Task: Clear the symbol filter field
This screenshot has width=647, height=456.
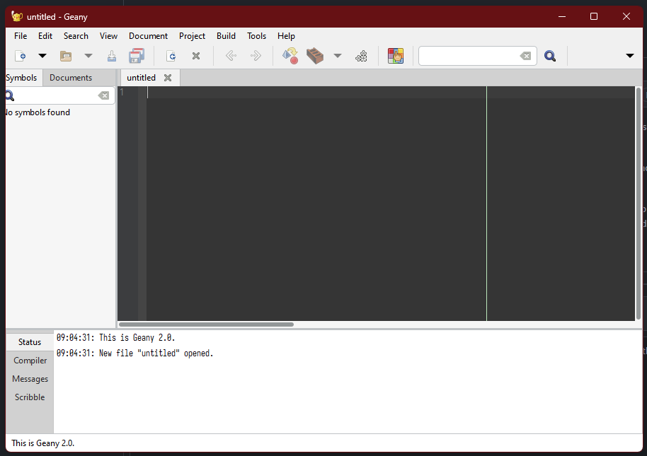Action: click(x=104, y=95)
